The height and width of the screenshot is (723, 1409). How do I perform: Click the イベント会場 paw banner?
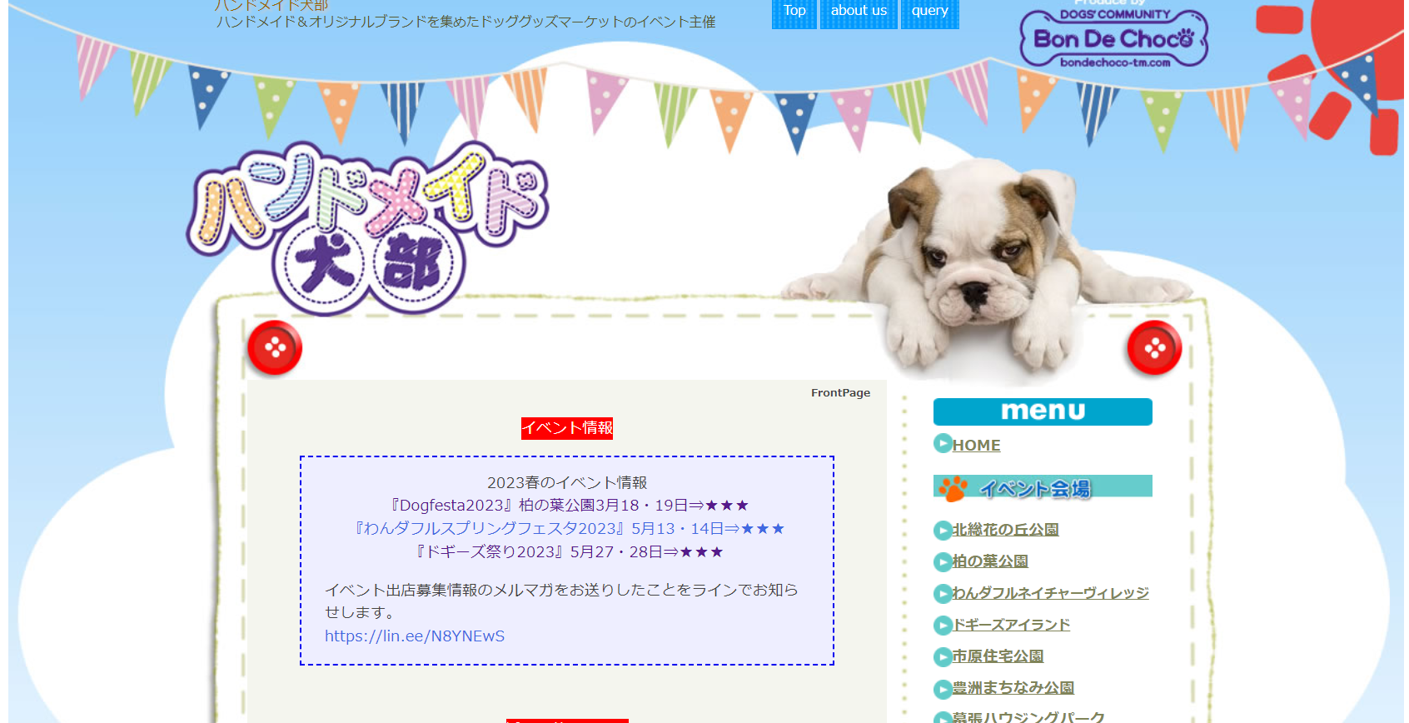tap(1043, 487)
